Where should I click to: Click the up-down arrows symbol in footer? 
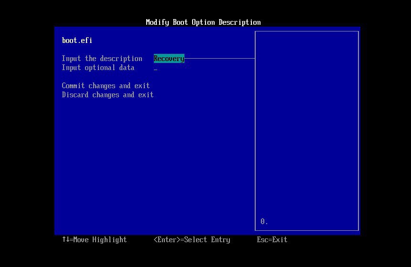pyautogui.click(x=65, y=239)
